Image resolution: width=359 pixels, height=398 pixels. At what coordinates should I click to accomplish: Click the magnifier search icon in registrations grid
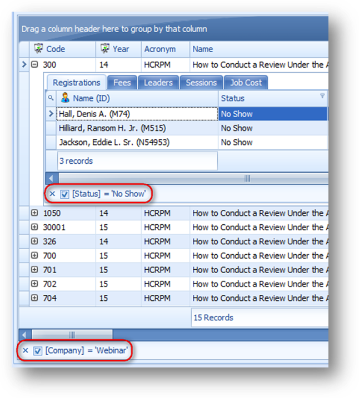[51, 98]
